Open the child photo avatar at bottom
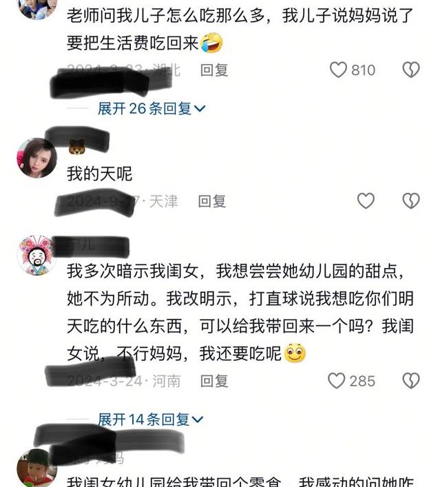The width and height of the screenshot is (438, 487). pos(36,468)
